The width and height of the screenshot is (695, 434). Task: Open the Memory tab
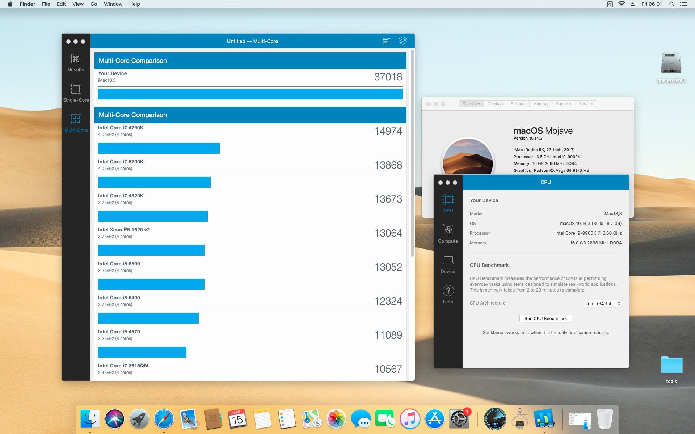point(540,104)
